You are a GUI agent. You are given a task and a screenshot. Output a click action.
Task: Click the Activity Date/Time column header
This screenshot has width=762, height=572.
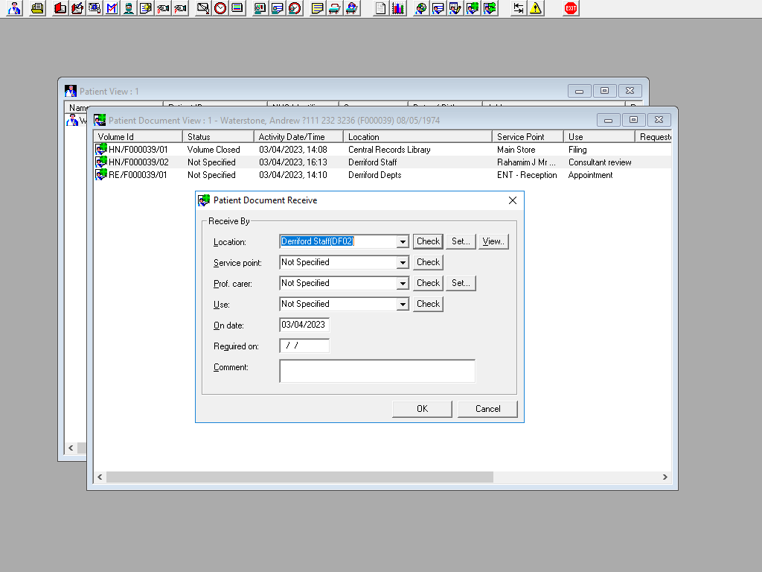click(298, 137)
